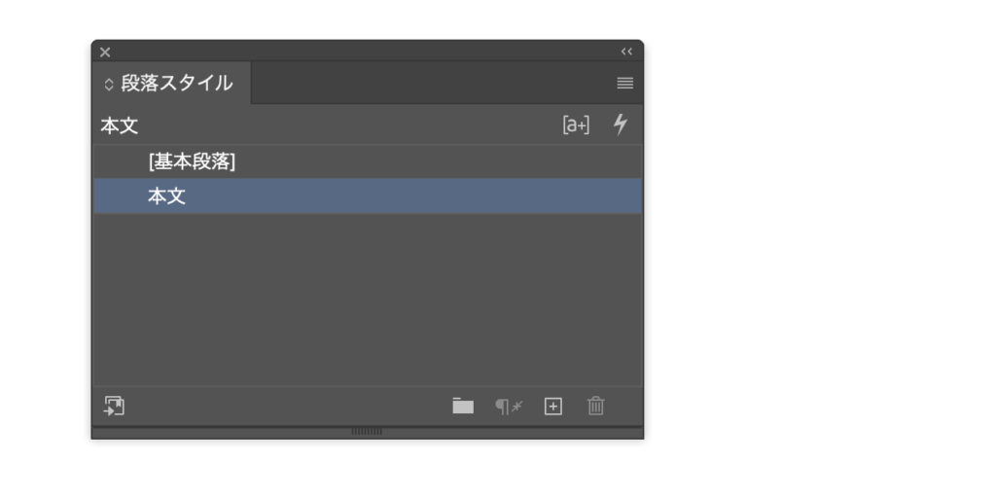Viewport: 996px width, 498px height.
Task: Cycle the panel view using tab arrows
Action: (x=109, y=85)
